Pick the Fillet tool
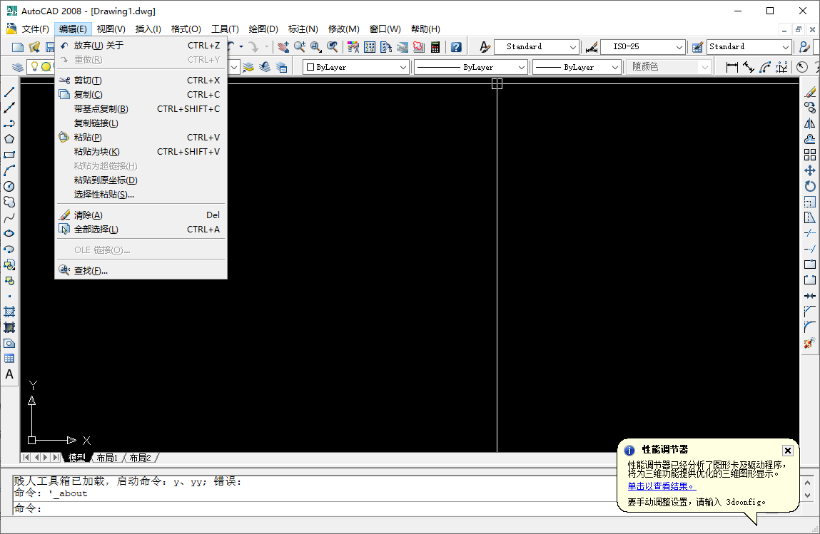The width and height of the screenshot is (820, 534). coord(810,328)
